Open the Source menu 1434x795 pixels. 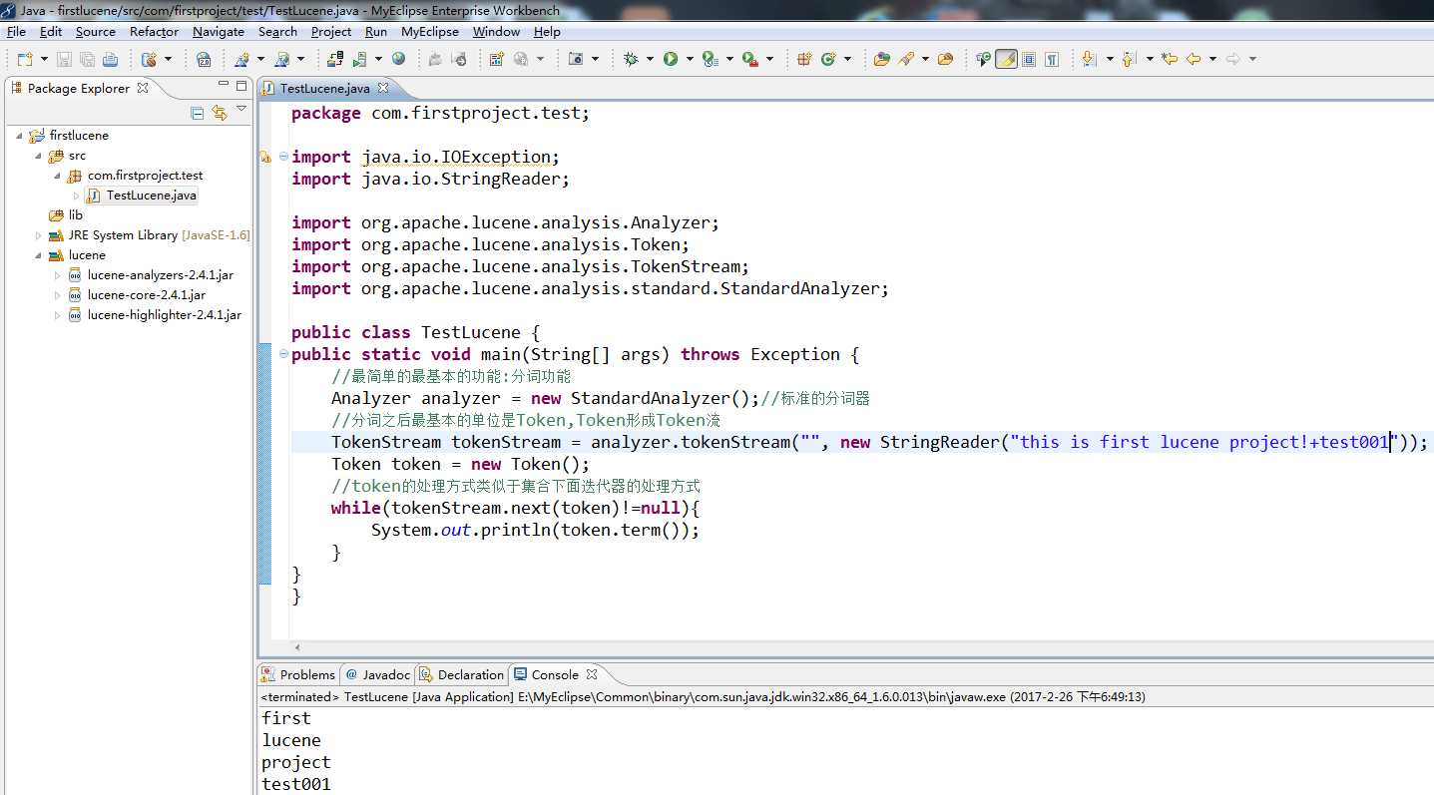tap(96, 31)
